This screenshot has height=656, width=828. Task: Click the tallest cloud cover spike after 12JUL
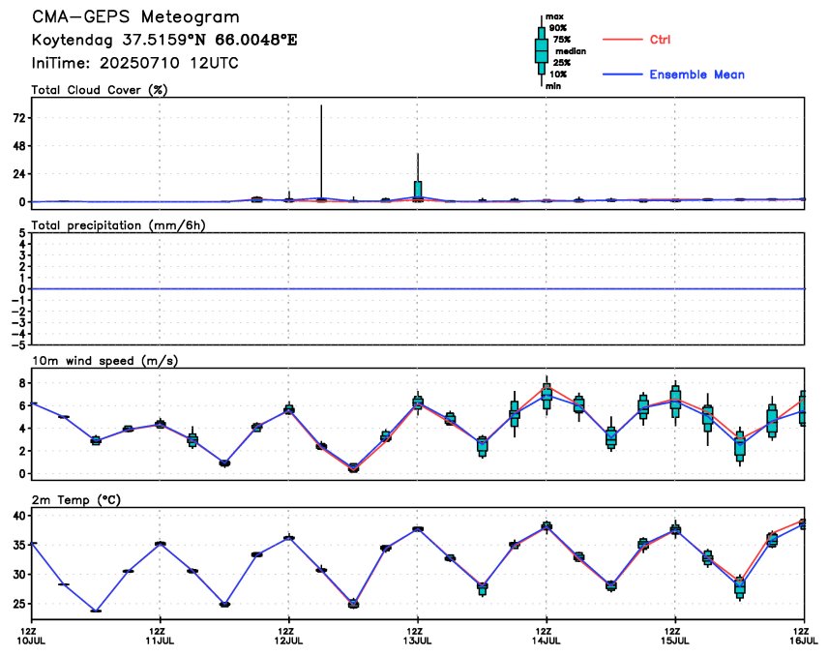coord(321,153)
